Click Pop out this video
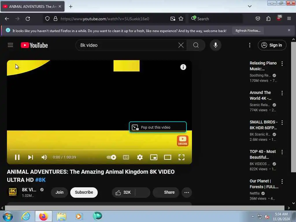This screenshot has height=222, width=296. (158, 127)
